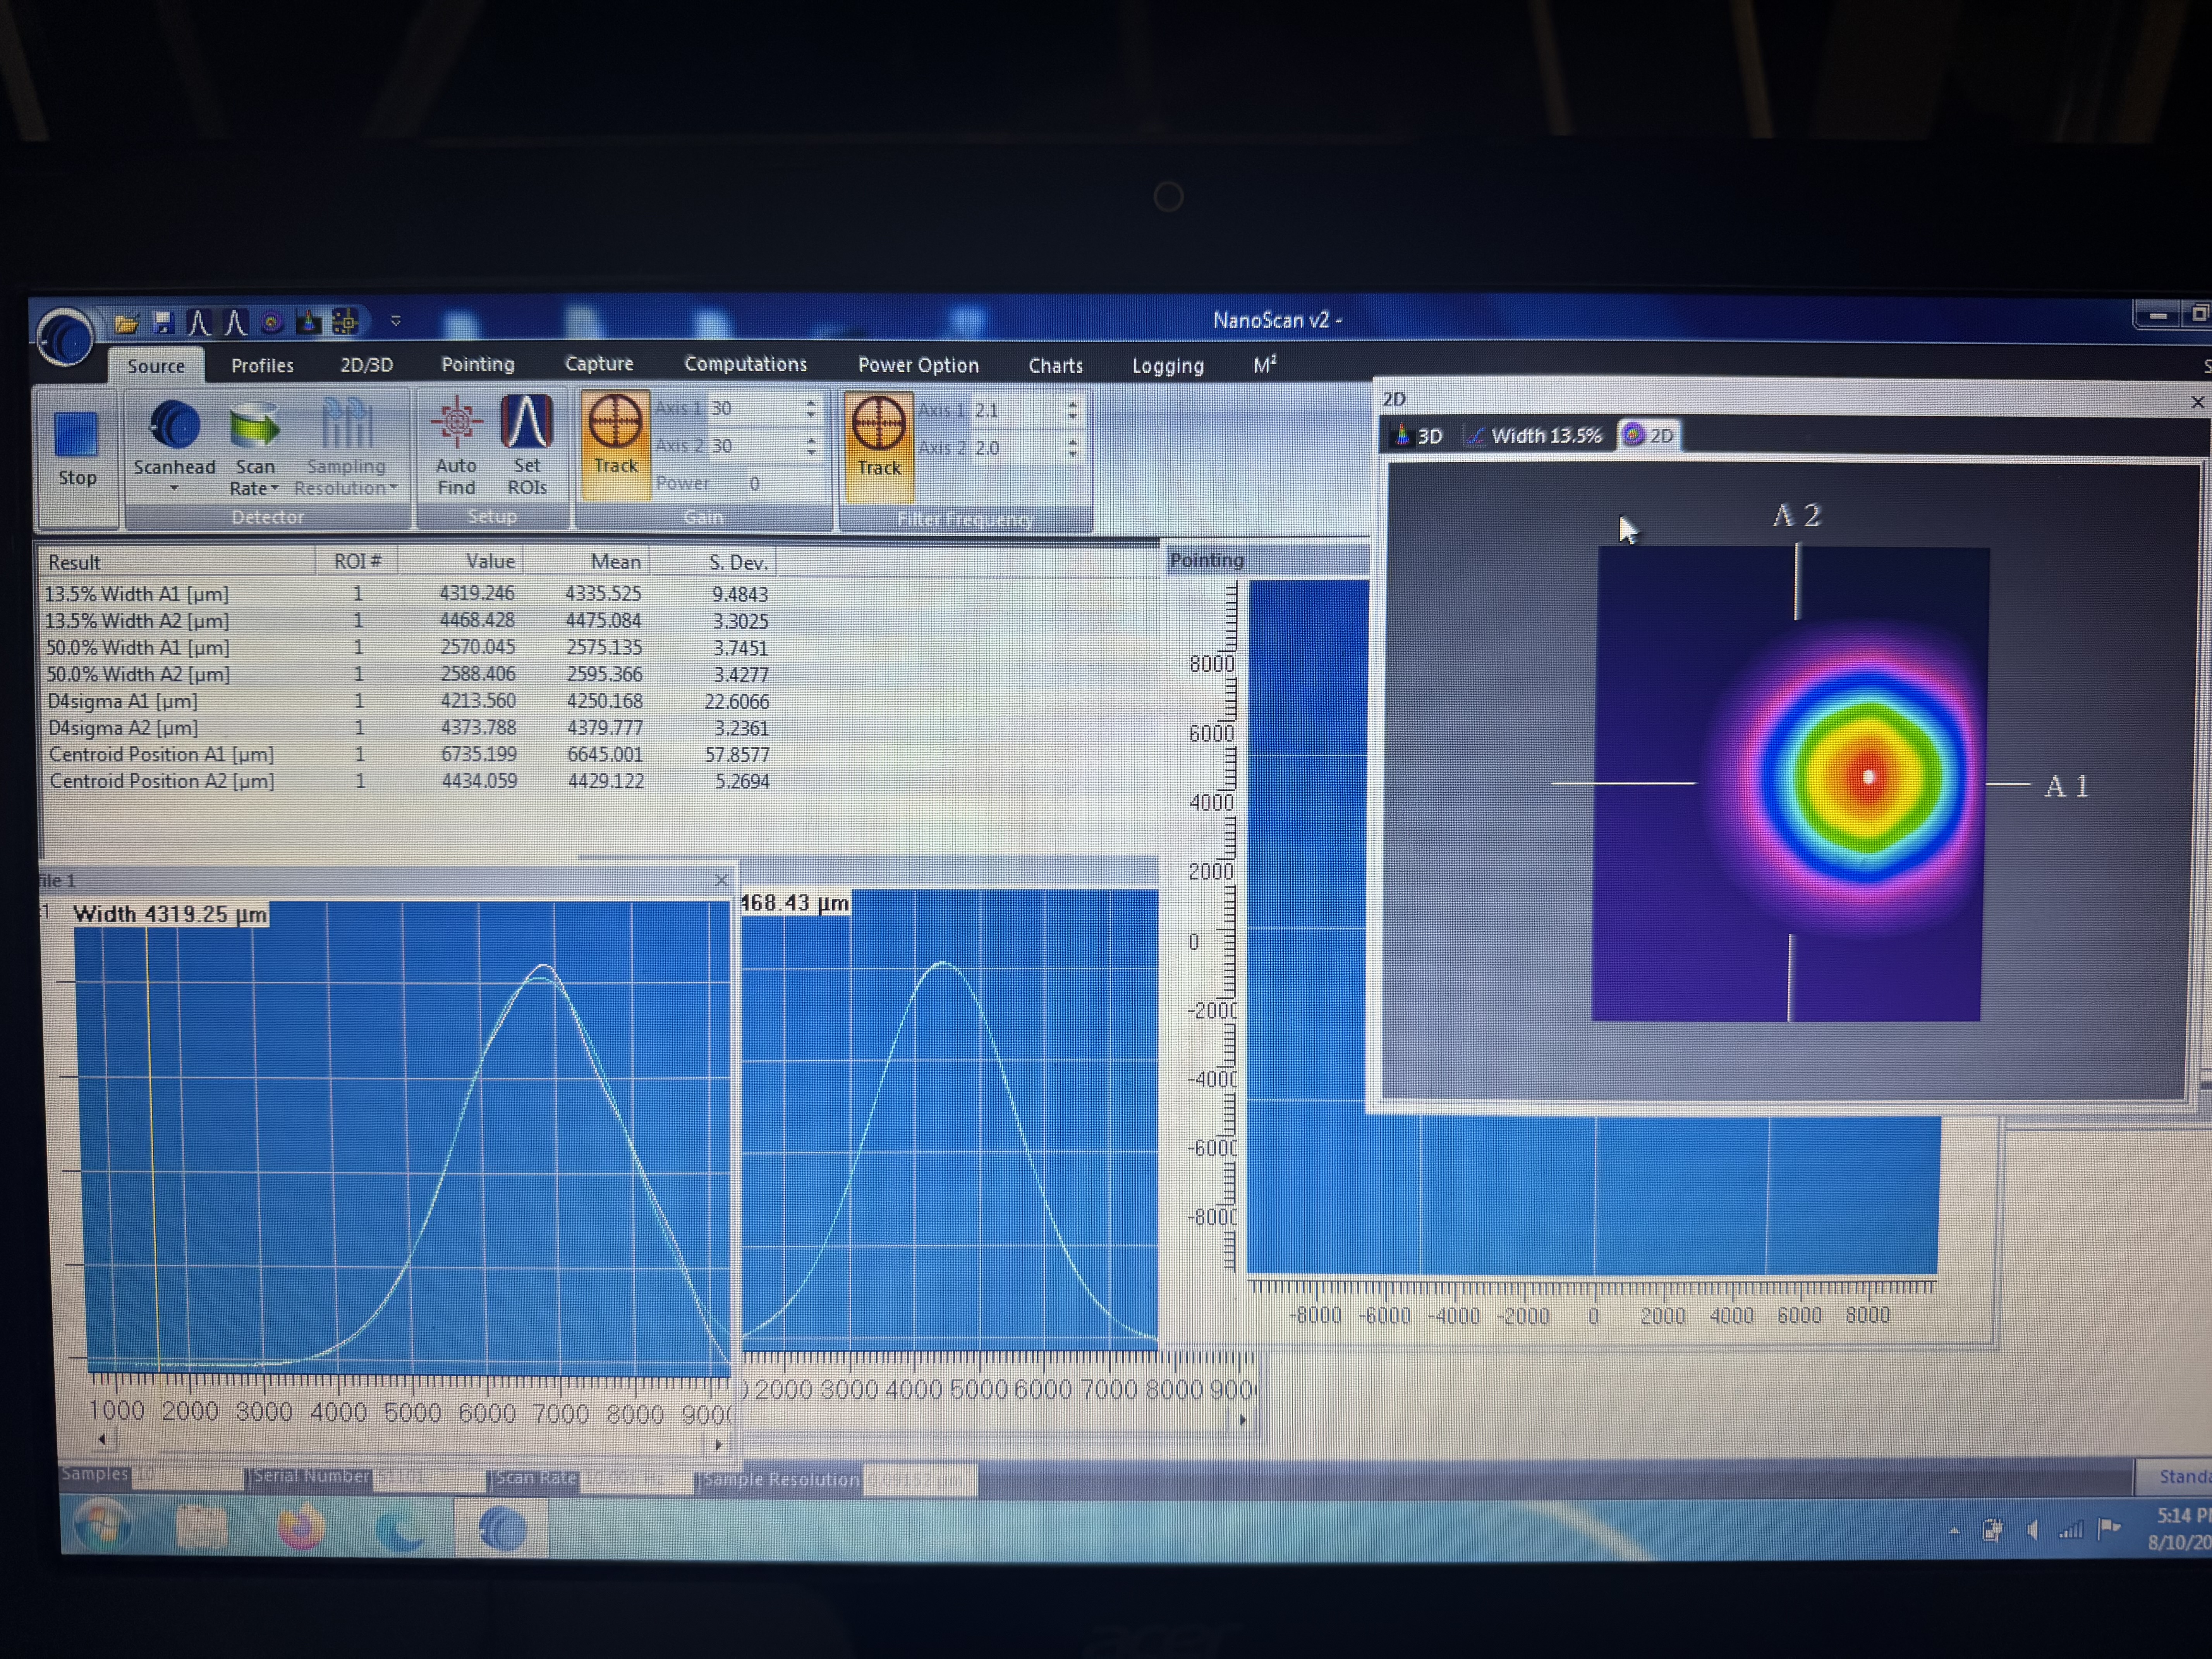Click the left scroll arrow under Profile 1 graph

click(101, 1439)
